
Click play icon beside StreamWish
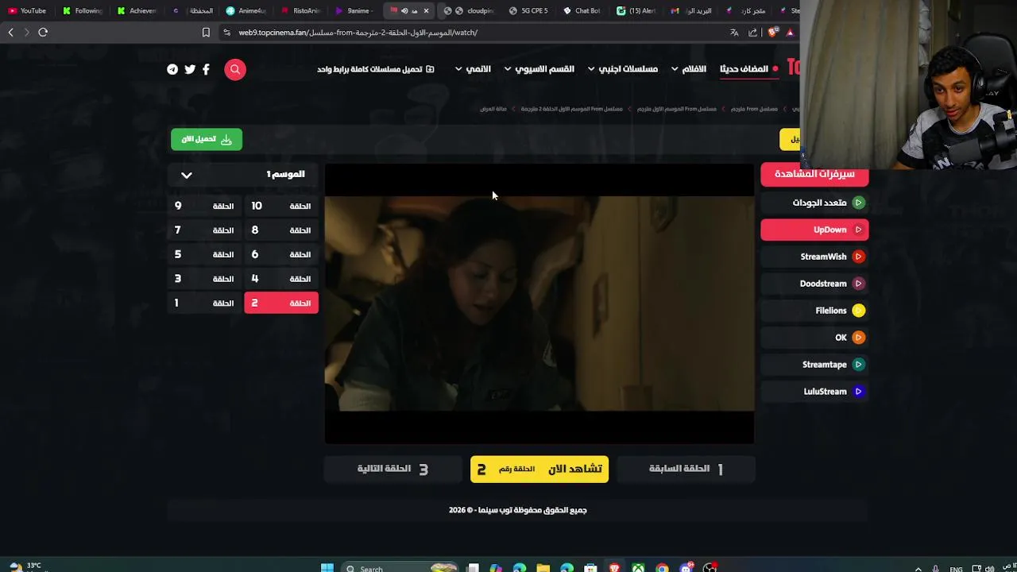tap(858, 257)
